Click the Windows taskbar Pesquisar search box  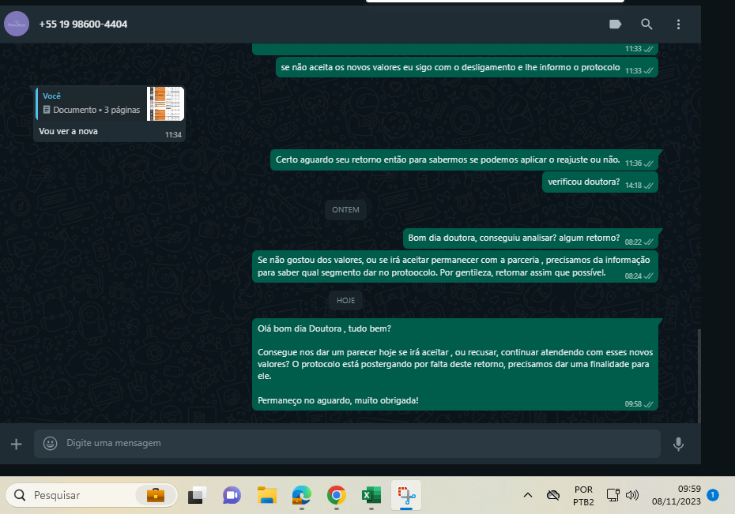coord(92,495)
